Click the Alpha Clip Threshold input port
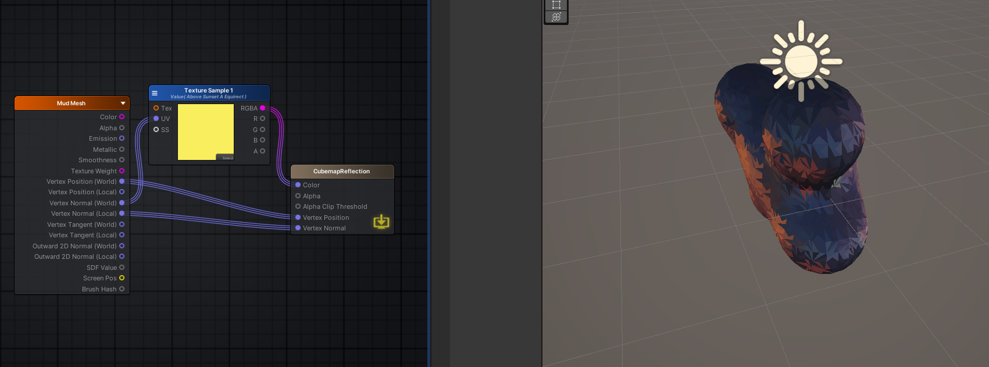 298,206
